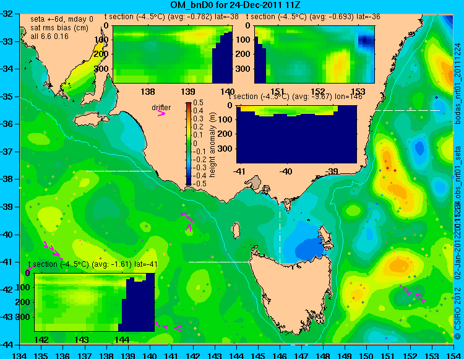Click the 't section (avg: -0.782) lat=-38' title
464x359 pixels.
pyautogui.click(x=171, y=17)
